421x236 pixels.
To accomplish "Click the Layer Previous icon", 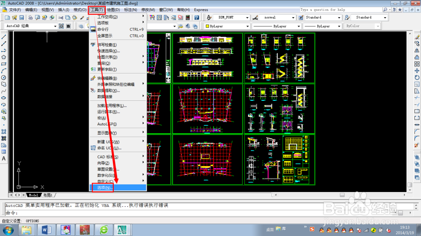I will pyautogui.click(x=188, y=26).
